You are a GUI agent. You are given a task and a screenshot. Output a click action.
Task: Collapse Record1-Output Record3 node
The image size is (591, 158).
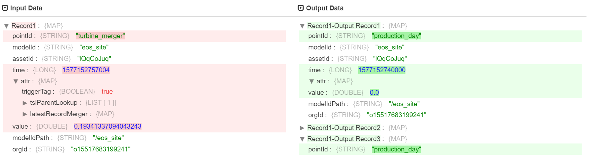point(302,139)
